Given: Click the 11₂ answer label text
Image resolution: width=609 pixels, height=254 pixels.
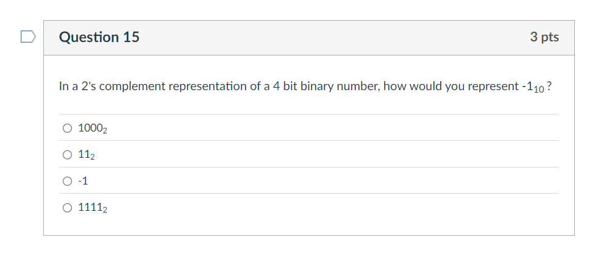Looking at the screenshot, I should pyautogui.click(x=87, y=155).
